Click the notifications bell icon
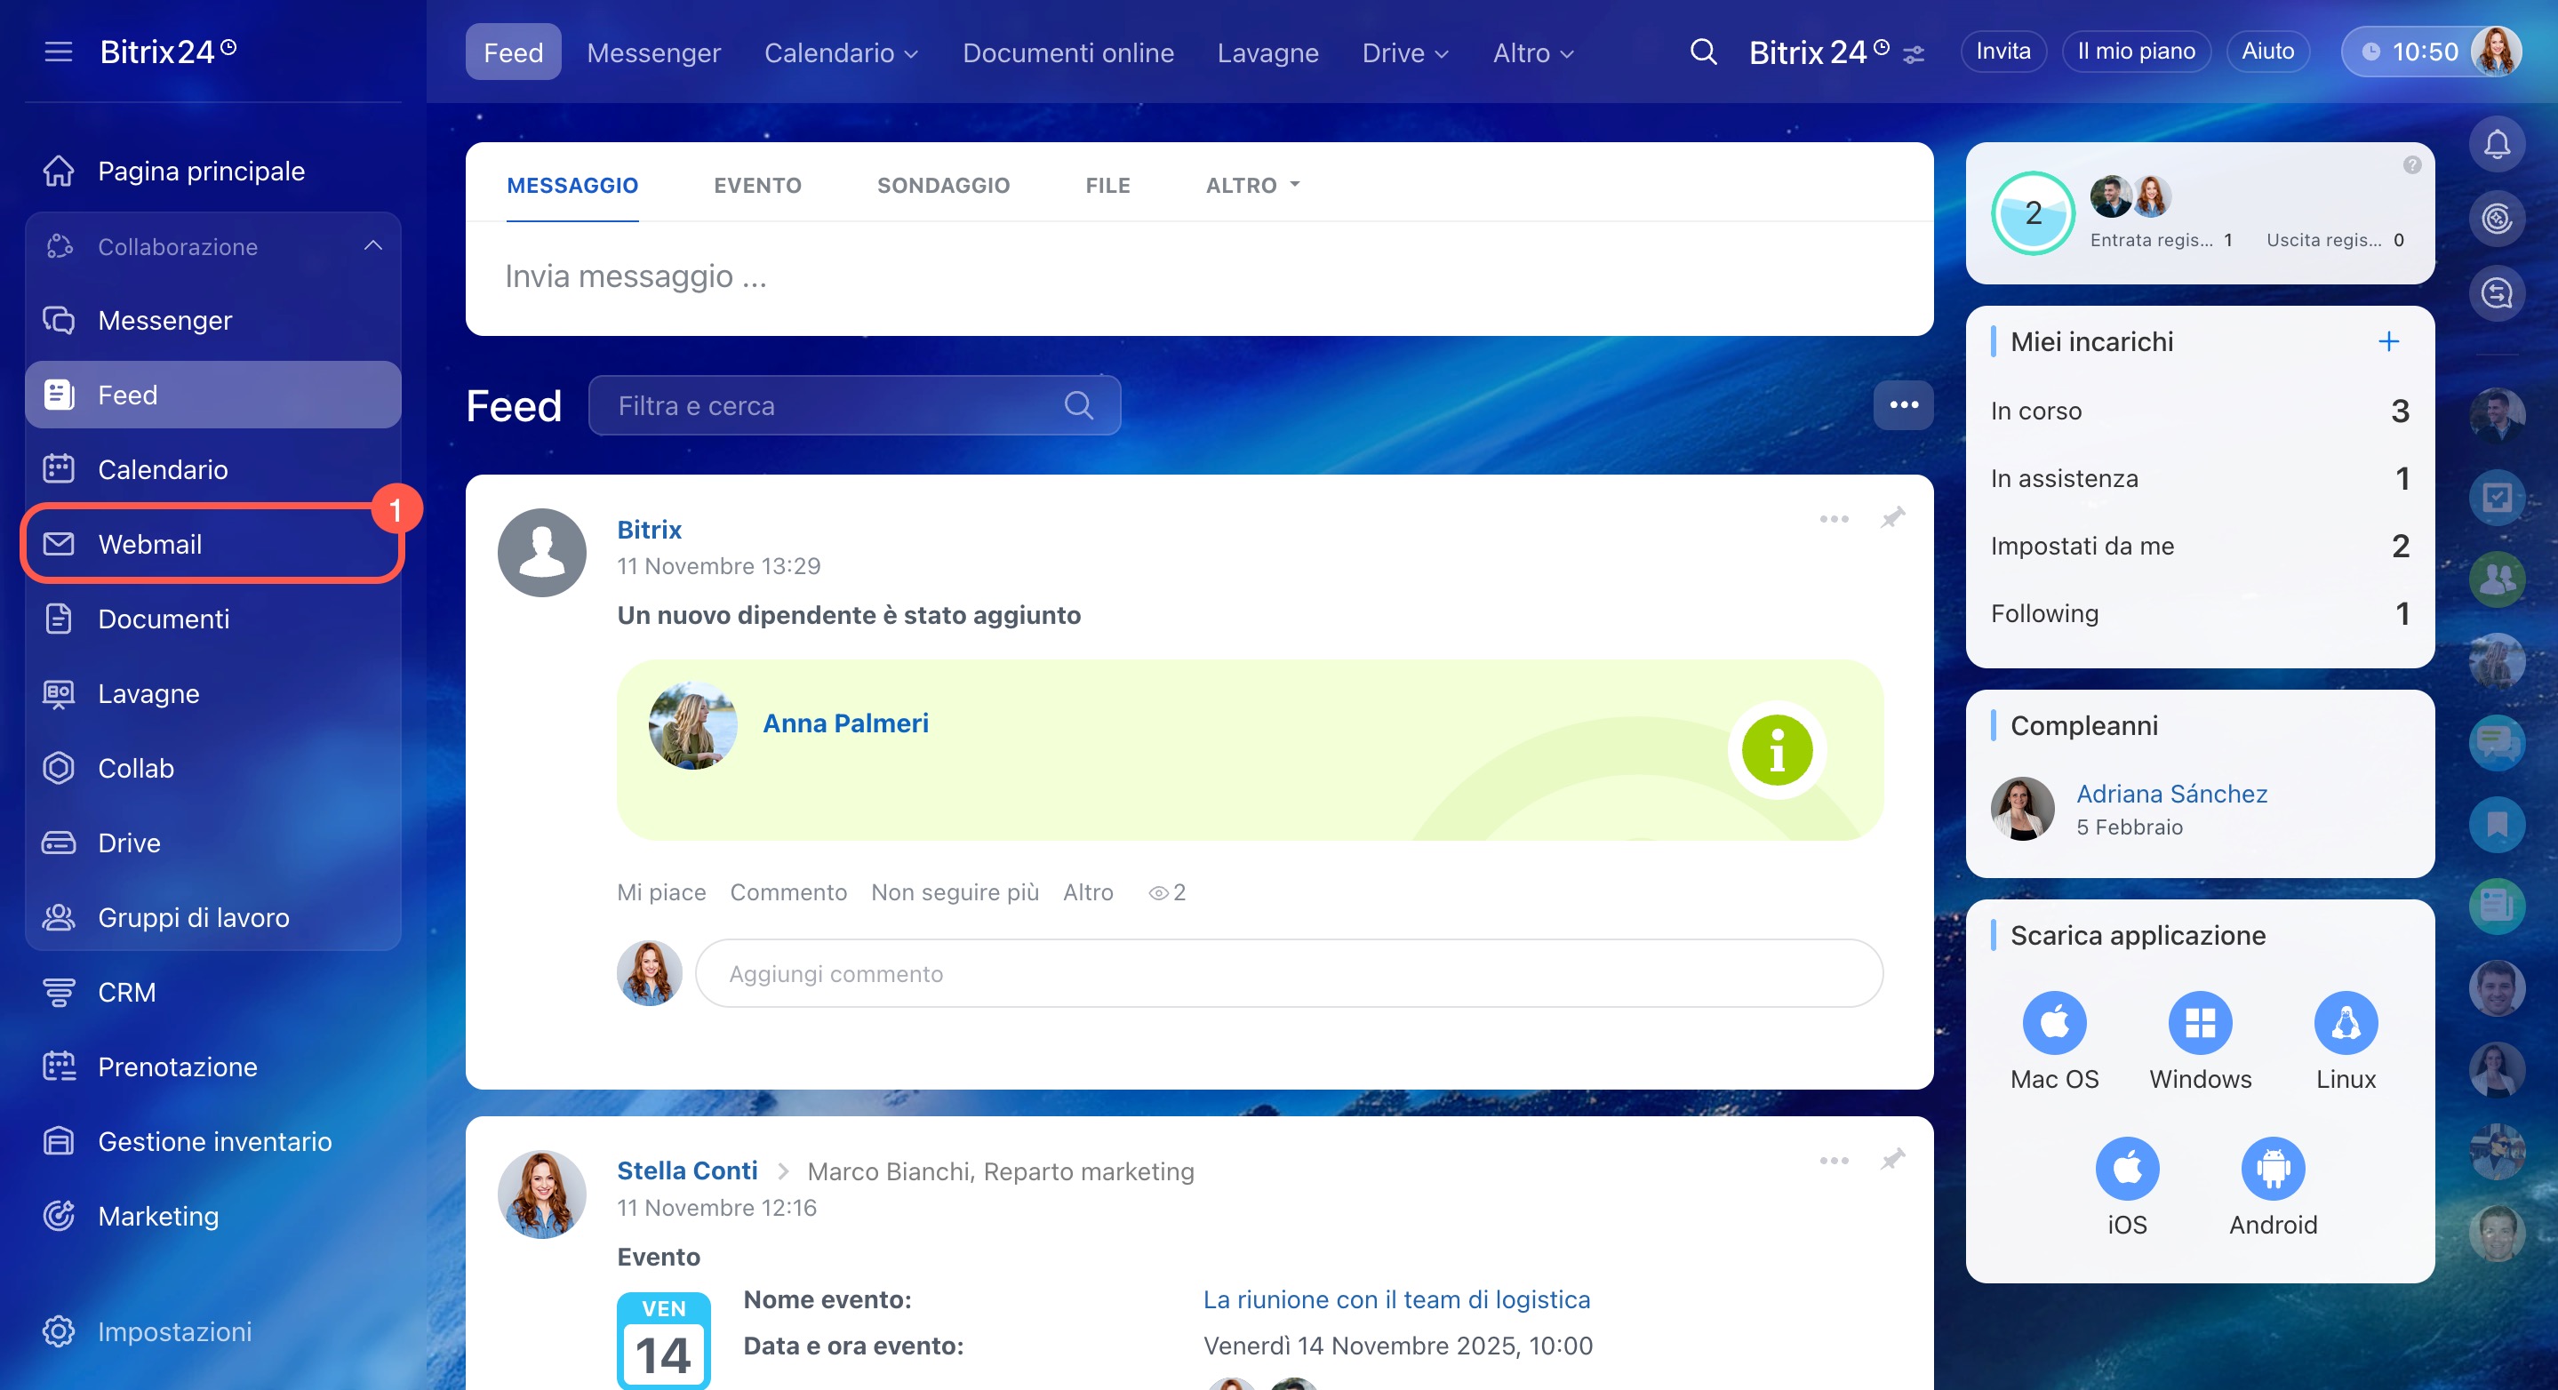2558x1390 pixels. pyautogui.click(x=2496, y=145)
